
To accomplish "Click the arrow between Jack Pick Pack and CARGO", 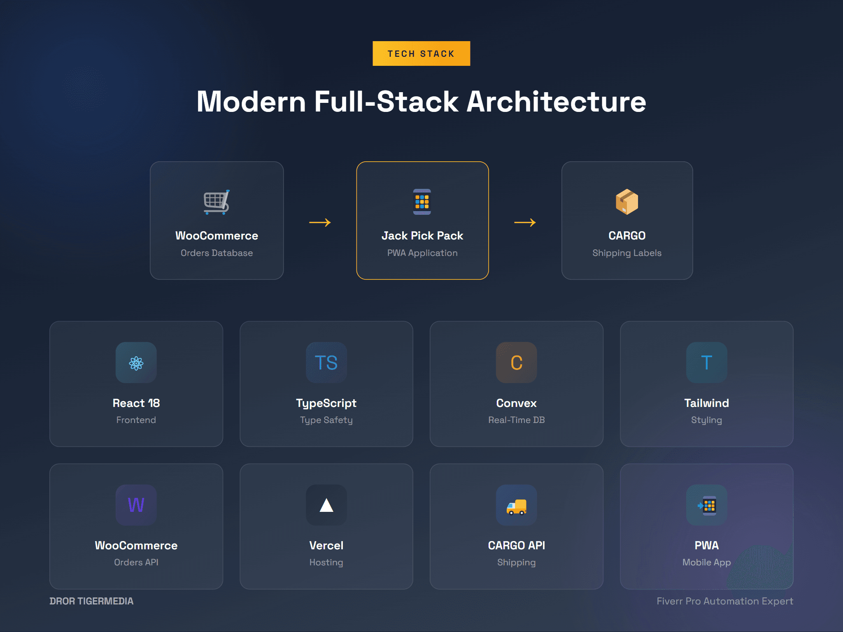I will pyautogui.click(x=525, y=222).
